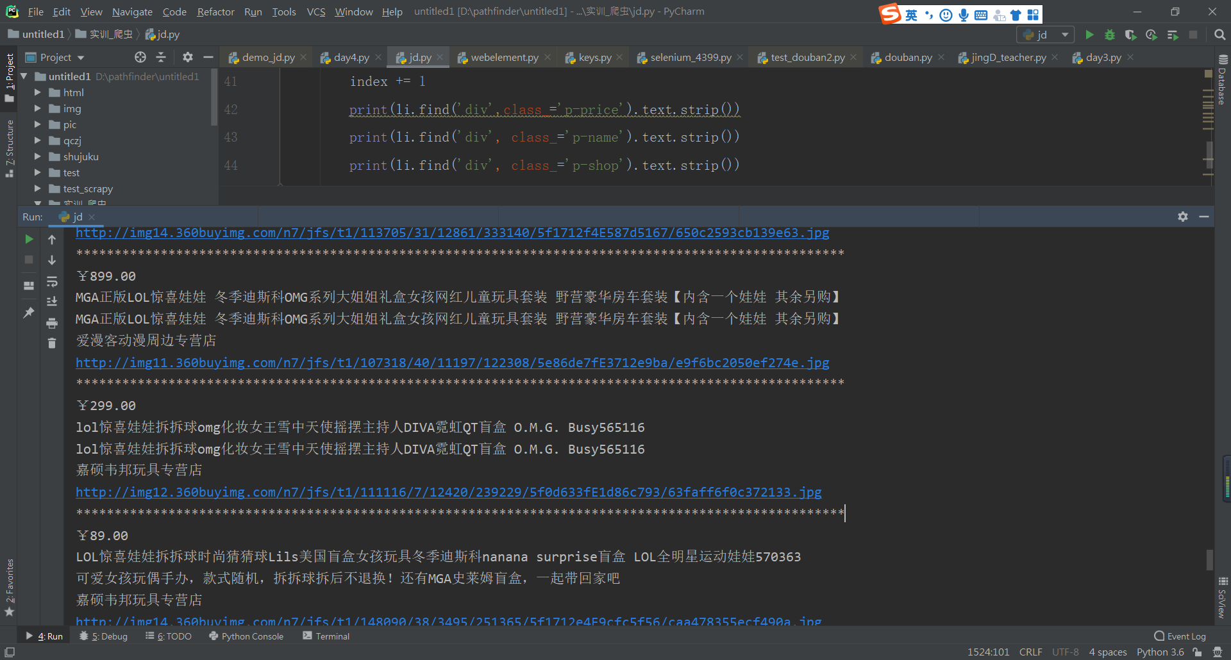Open the Terminal tool window

click(x=326, y=636)
